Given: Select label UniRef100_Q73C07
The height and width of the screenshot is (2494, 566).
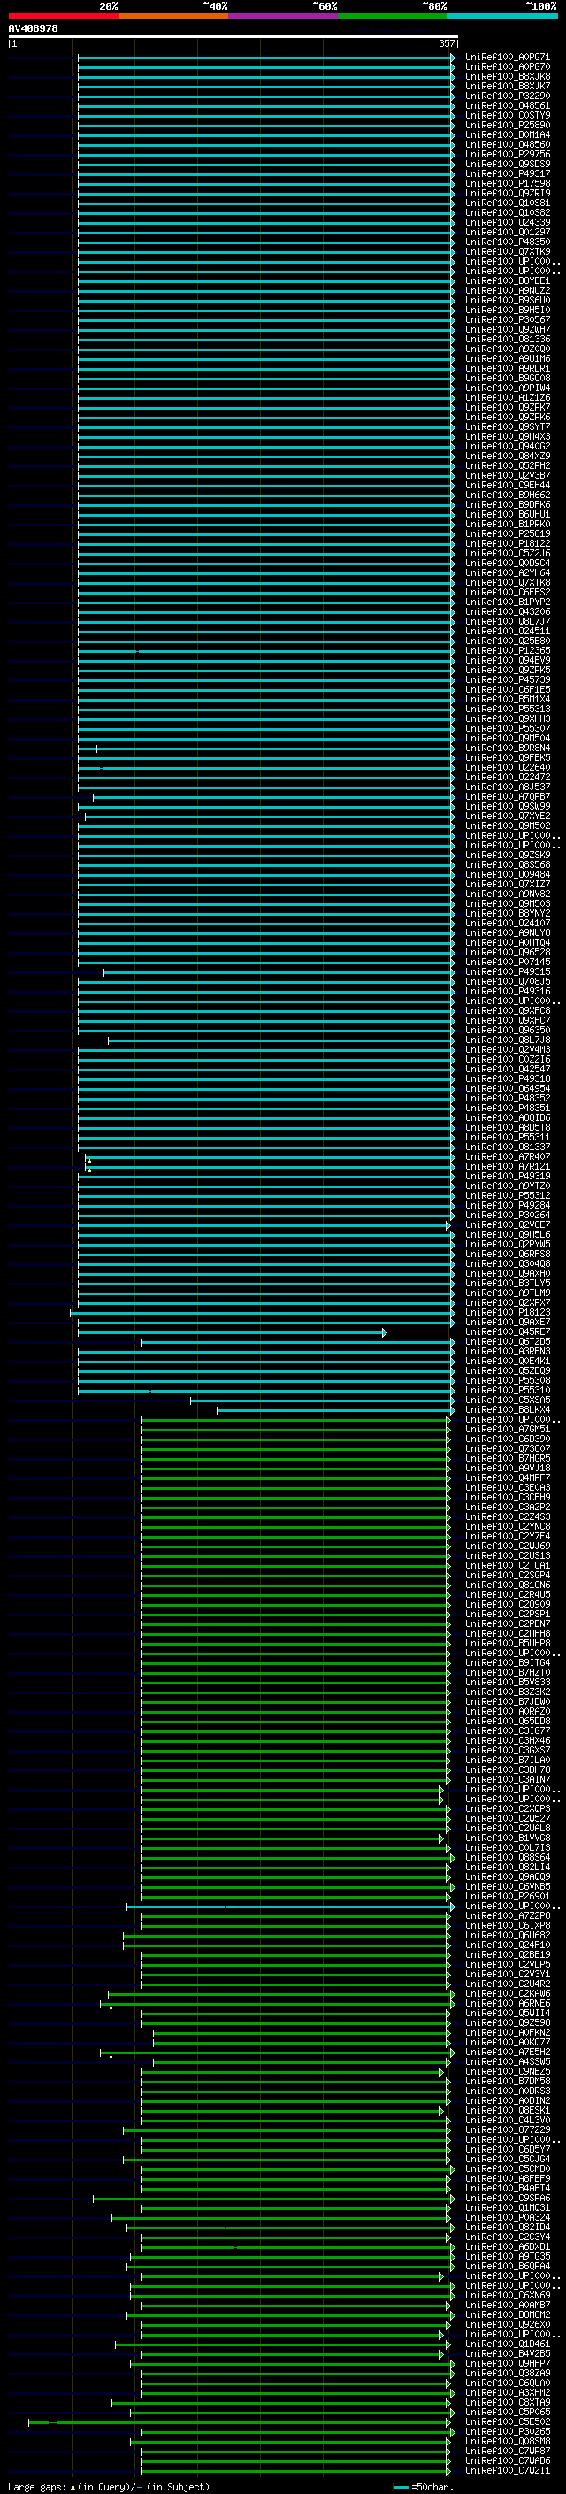Looking at the screenshot, I should (508, 1448).
